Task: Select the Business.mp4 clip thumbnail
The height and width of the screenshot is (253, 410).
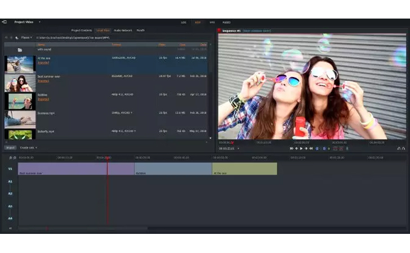Action: pos(20,120)
